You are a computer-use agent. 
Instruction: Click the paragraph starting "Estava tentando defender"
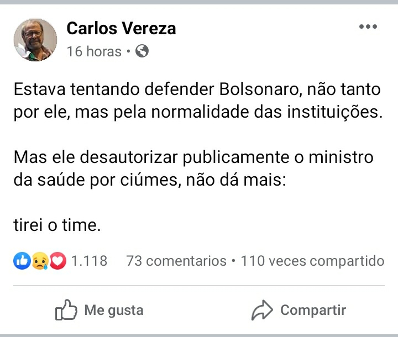(x=198, y=101)
